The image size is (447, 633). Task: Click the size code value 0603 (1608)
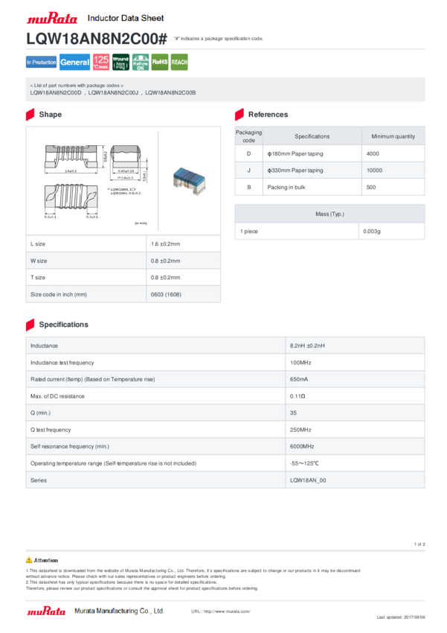point(166,295)
